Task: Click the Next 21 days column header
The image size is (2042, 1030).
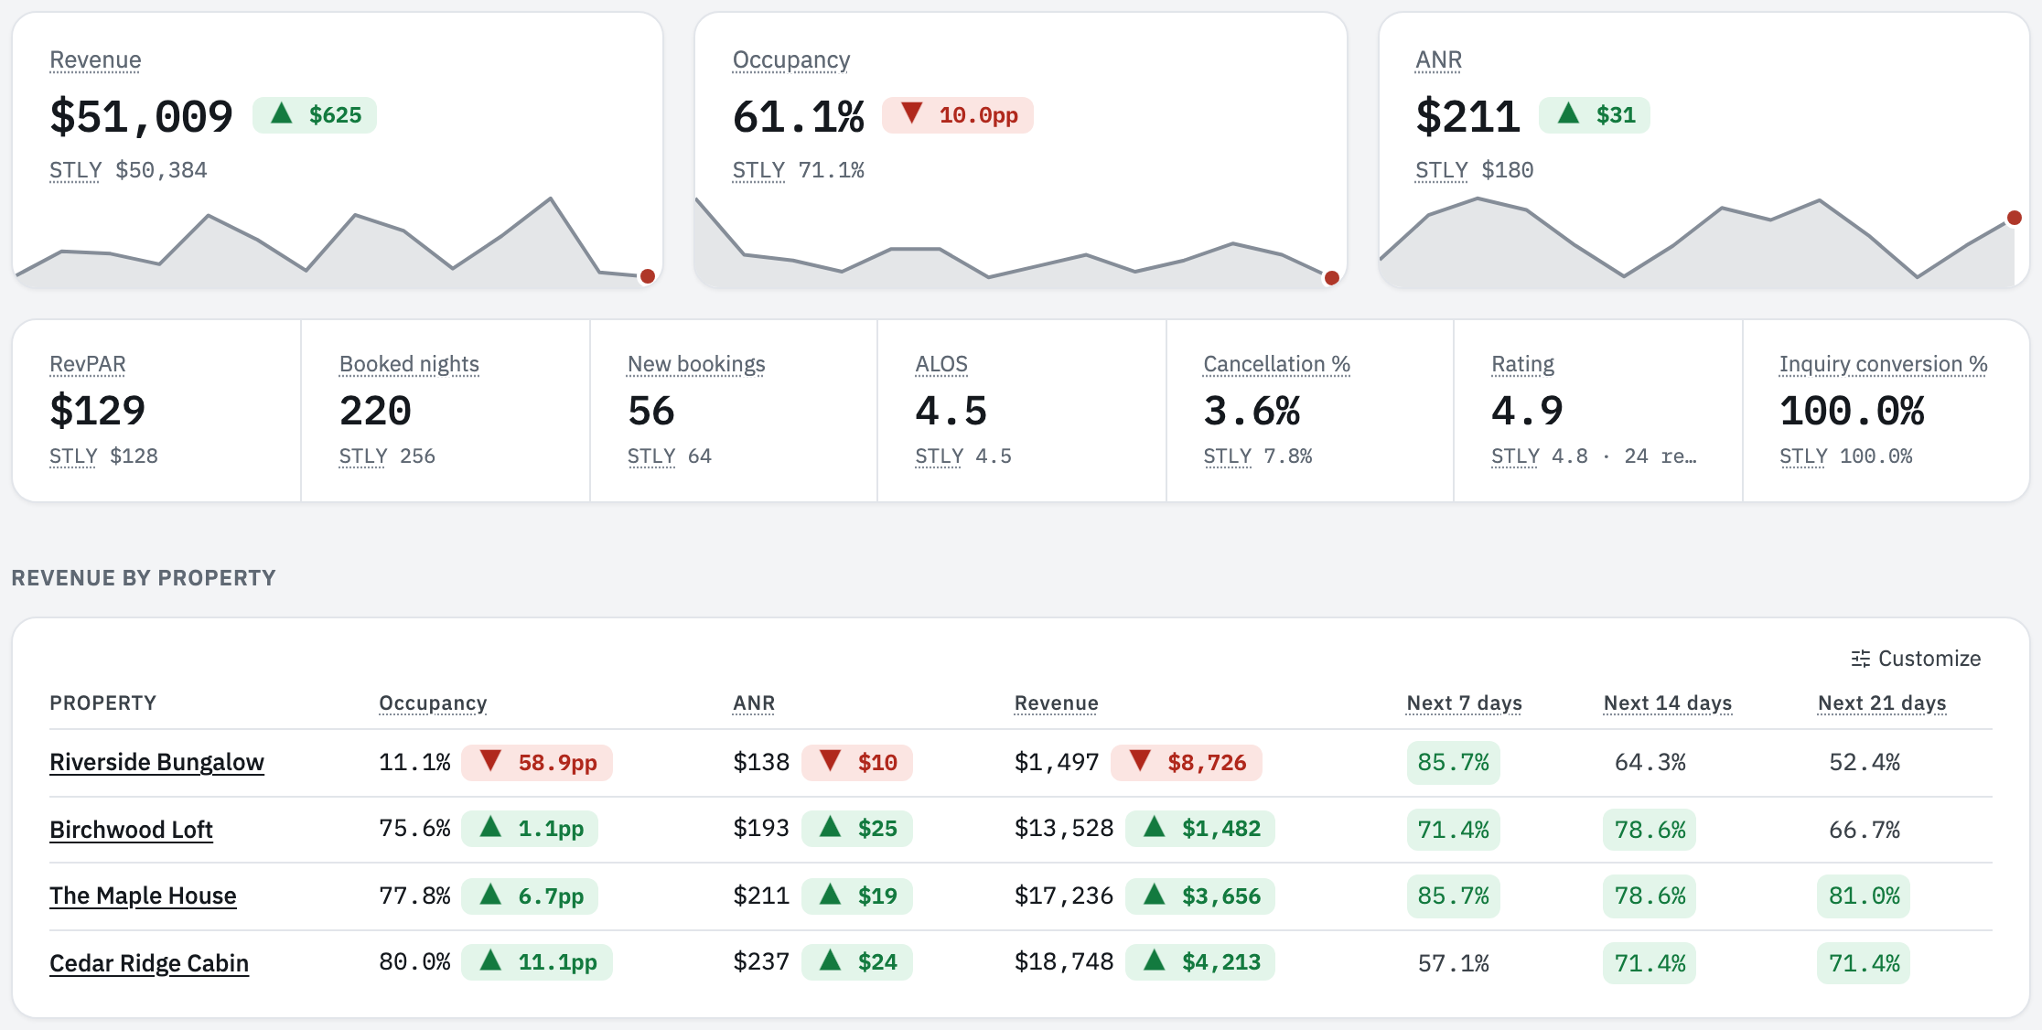Action: (x=1882, y=703)
